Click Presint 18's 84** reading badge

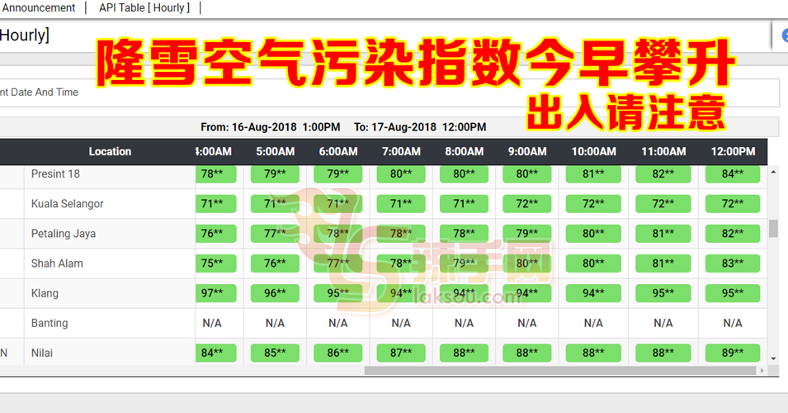pos(732,174)
